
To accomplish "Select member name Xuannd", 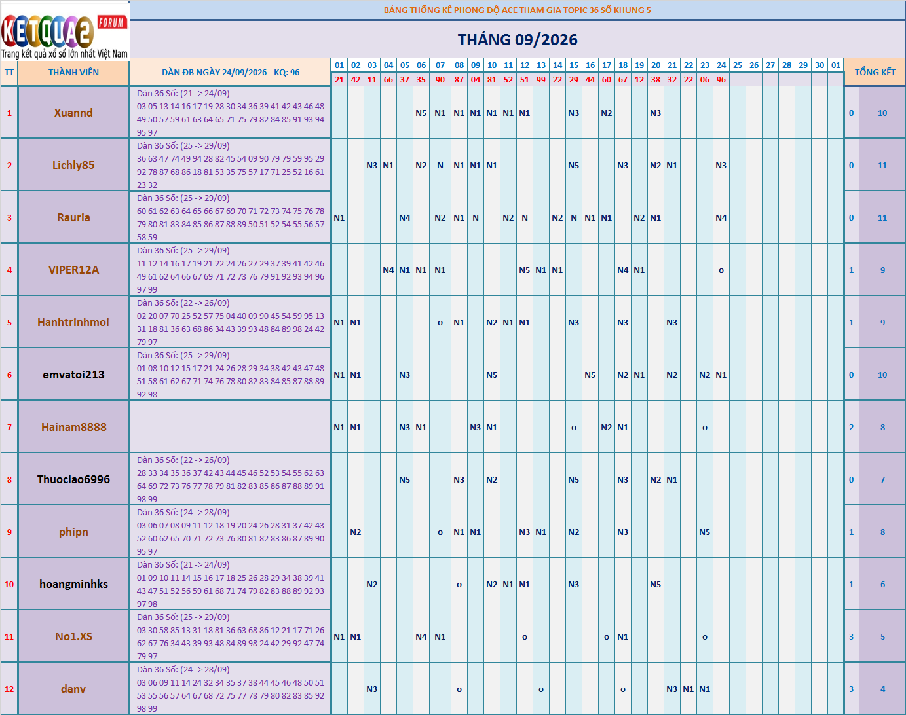I will click(73, 113).
